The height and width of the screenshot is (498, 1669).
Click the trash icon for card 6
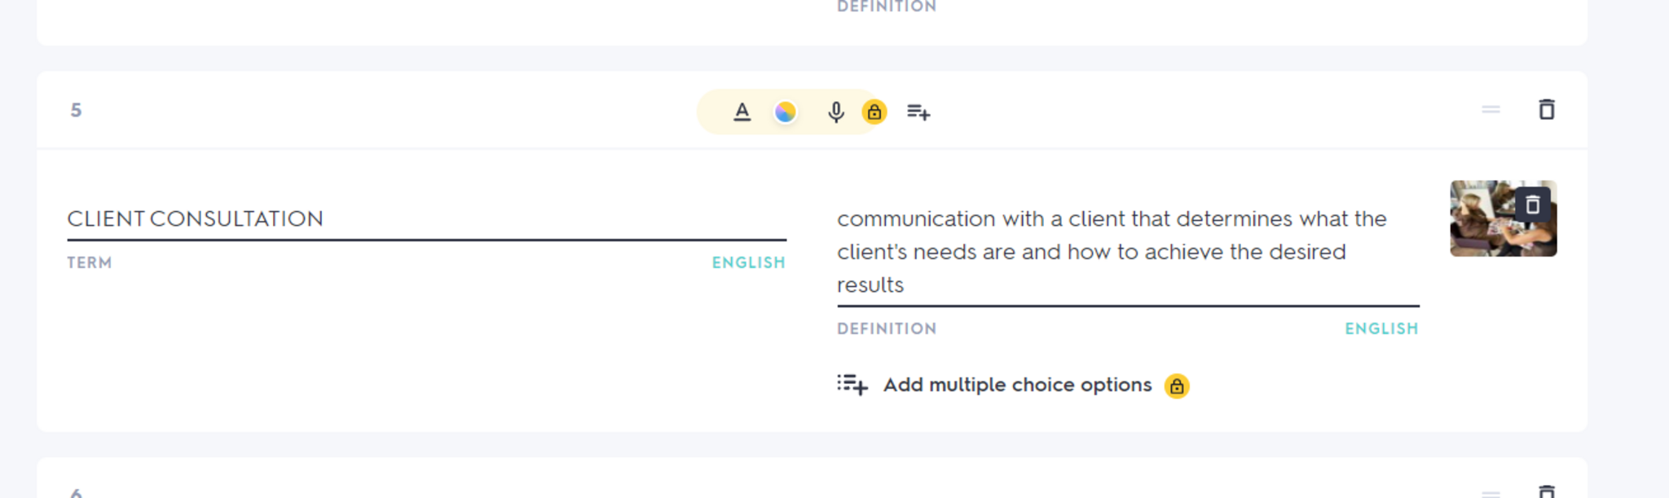click(x=1546, y=491)
